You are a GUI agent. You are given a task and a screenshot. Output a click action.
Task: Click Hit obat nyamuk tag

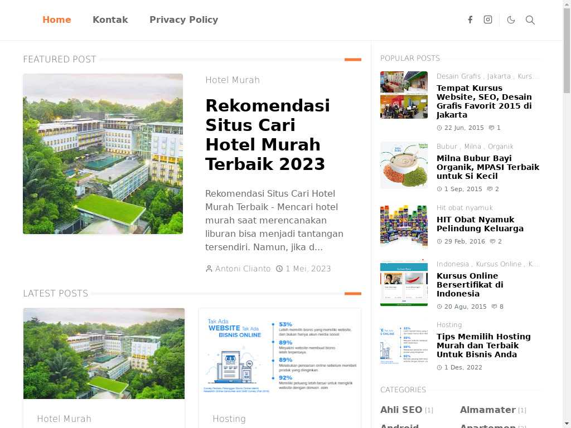coord(464,208)
